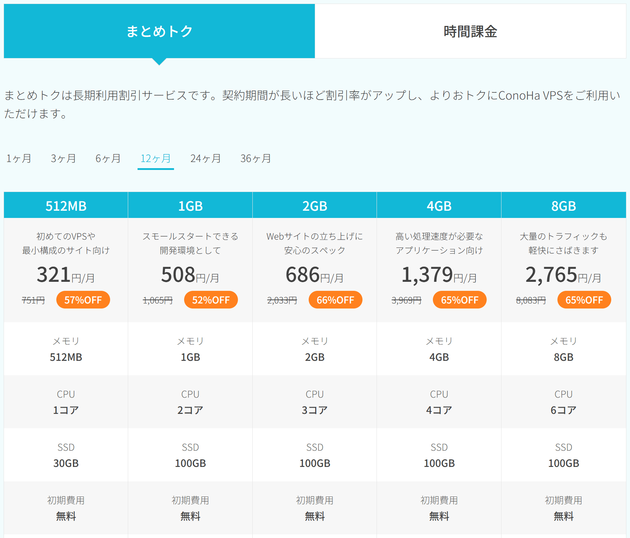
Task: Select the 1ヶ月 contract period
Action: [x=19, y=158]
